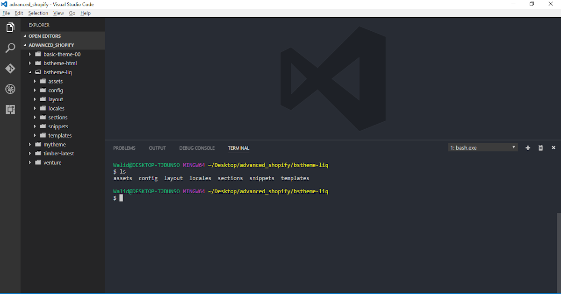The height and width of the screenshot is (294, 561).
Task: Select the layout folder name
Action: pos(56,99)
